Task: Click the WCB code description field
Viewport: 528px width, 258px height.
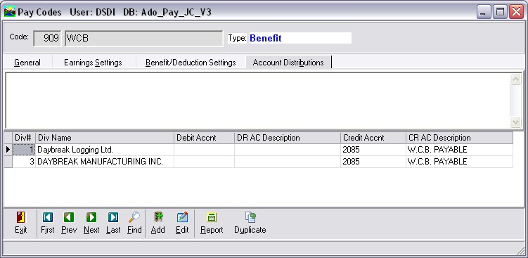Action: coord(144,38)
